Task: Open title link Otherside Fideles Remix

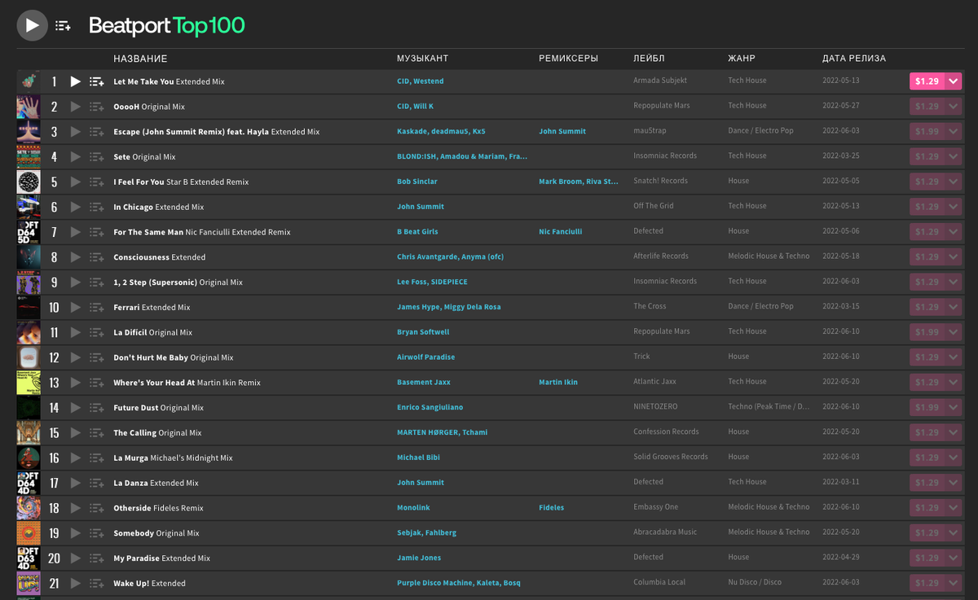Action: tap(159, 508)
